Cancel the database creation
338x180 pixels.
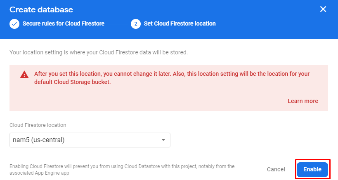[x=276, y=169]
